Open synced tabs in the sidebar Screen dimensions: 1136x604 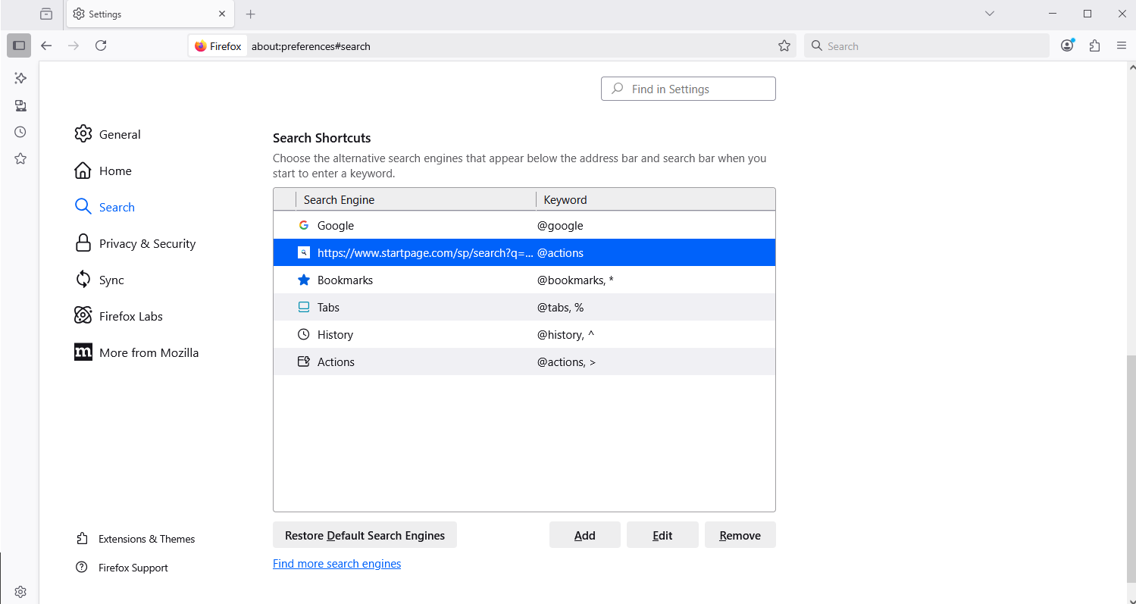pos(20,105)
